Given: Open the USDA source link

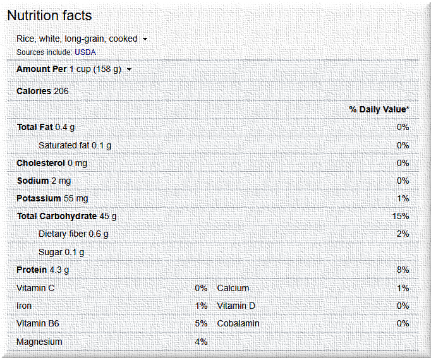Looking at the screenshot, I should pos(85,52).
